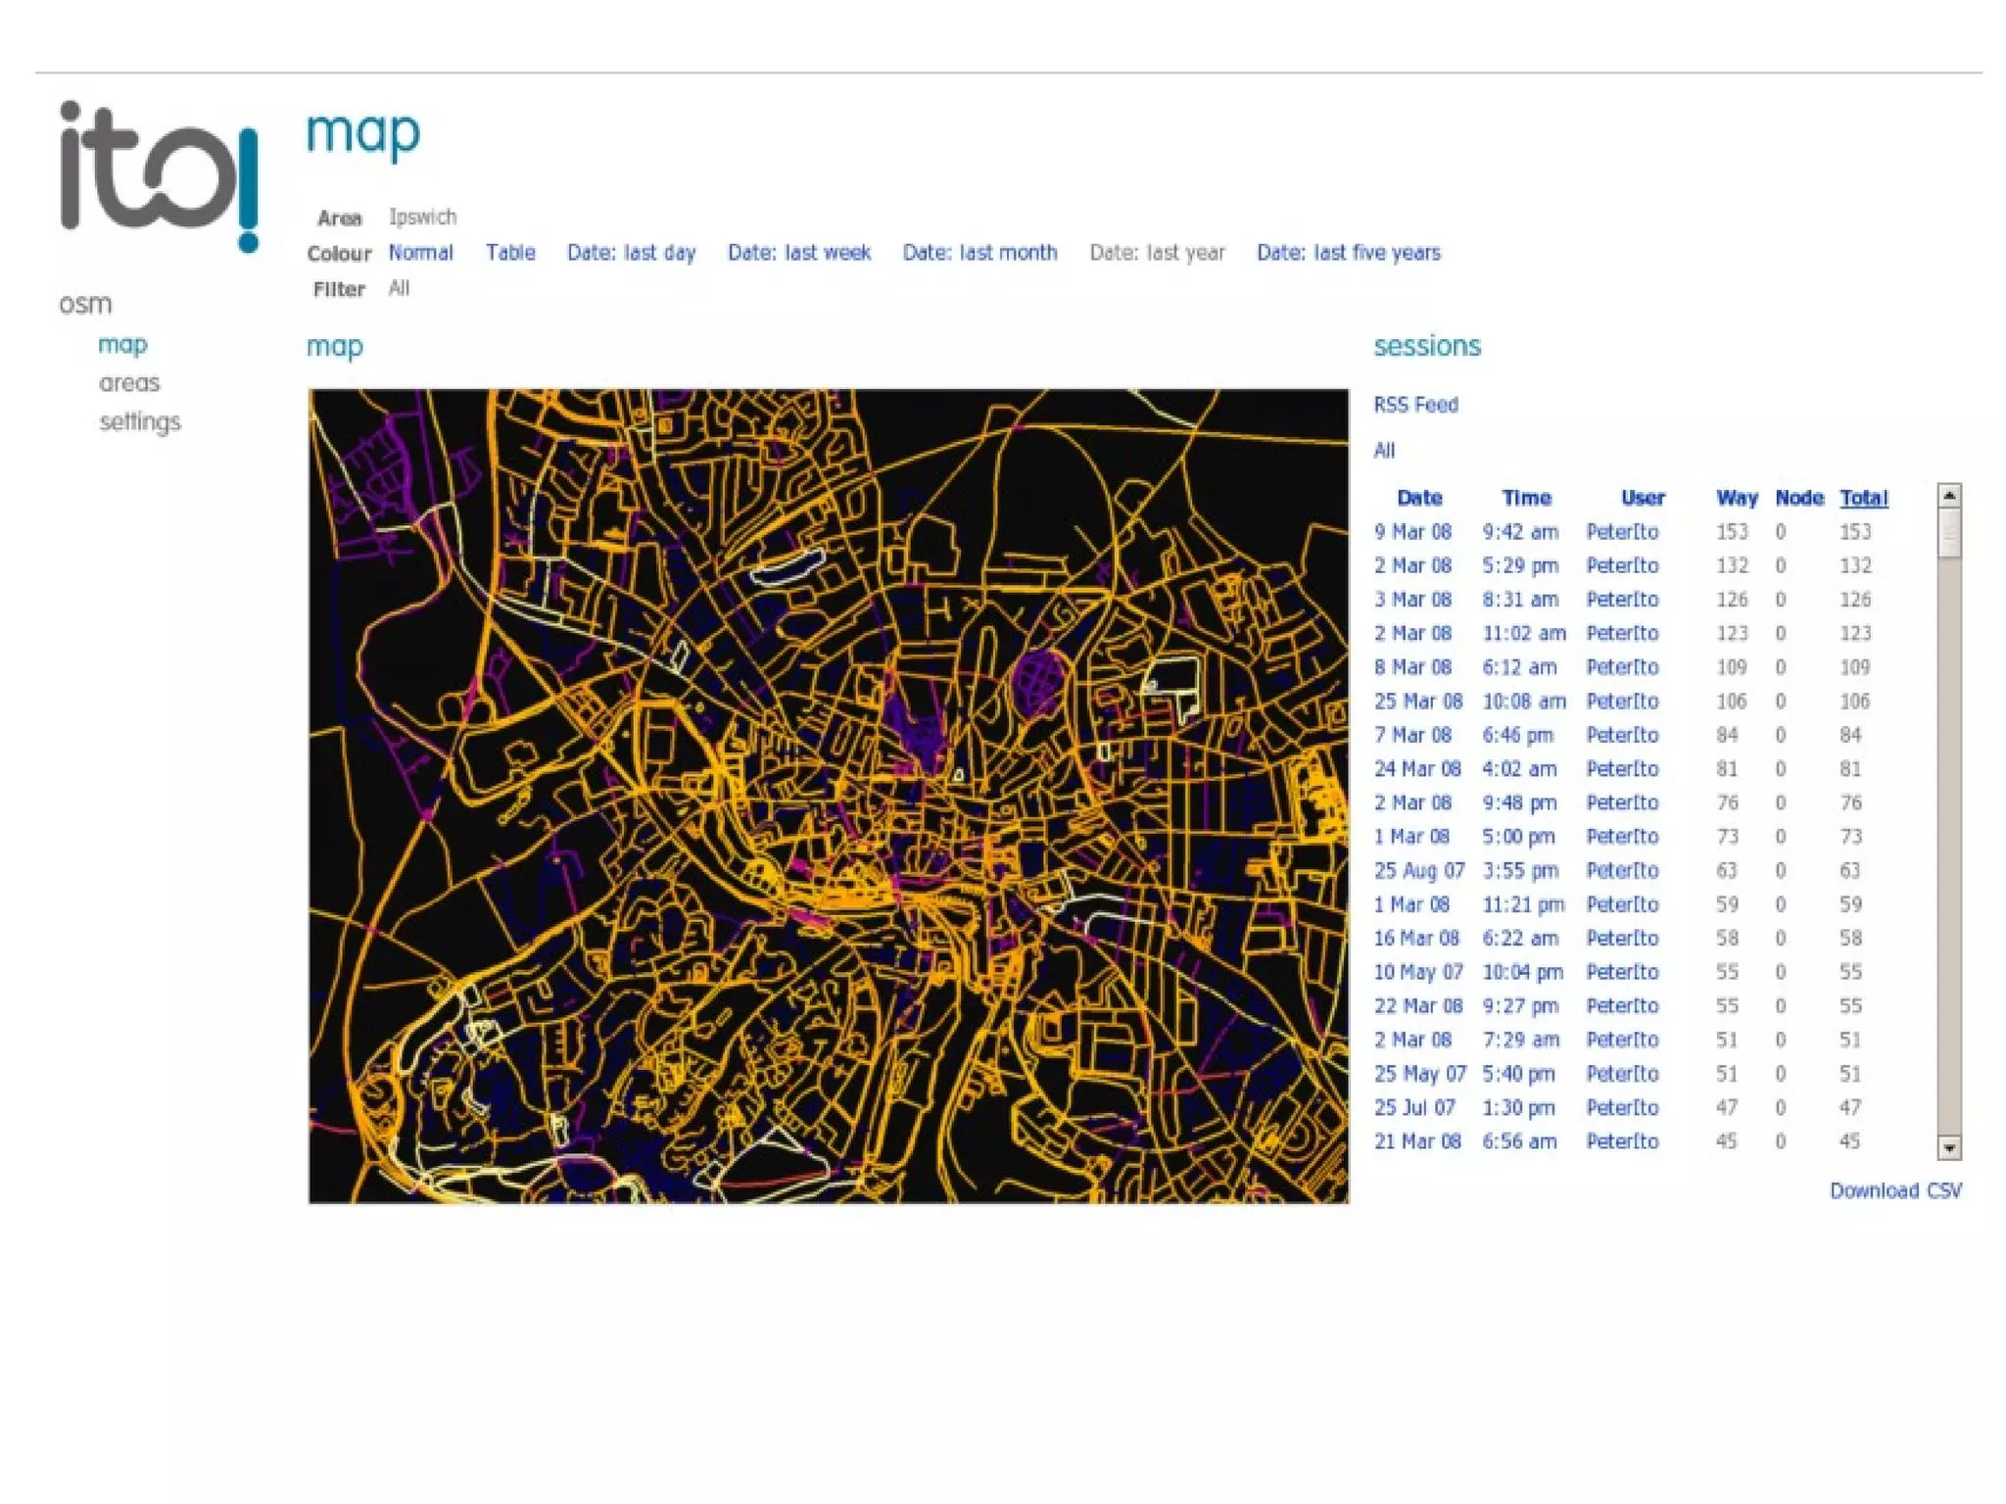
Task: Click on the Ipswich map image
Action: coord(828,796)
